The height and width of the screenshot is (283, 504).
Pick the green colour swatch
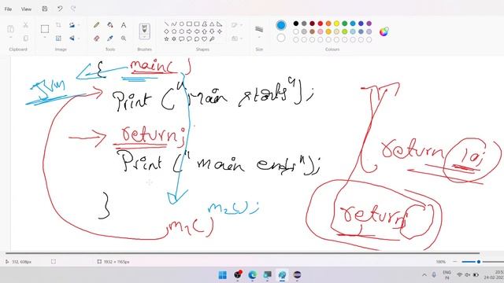(345, 24)
